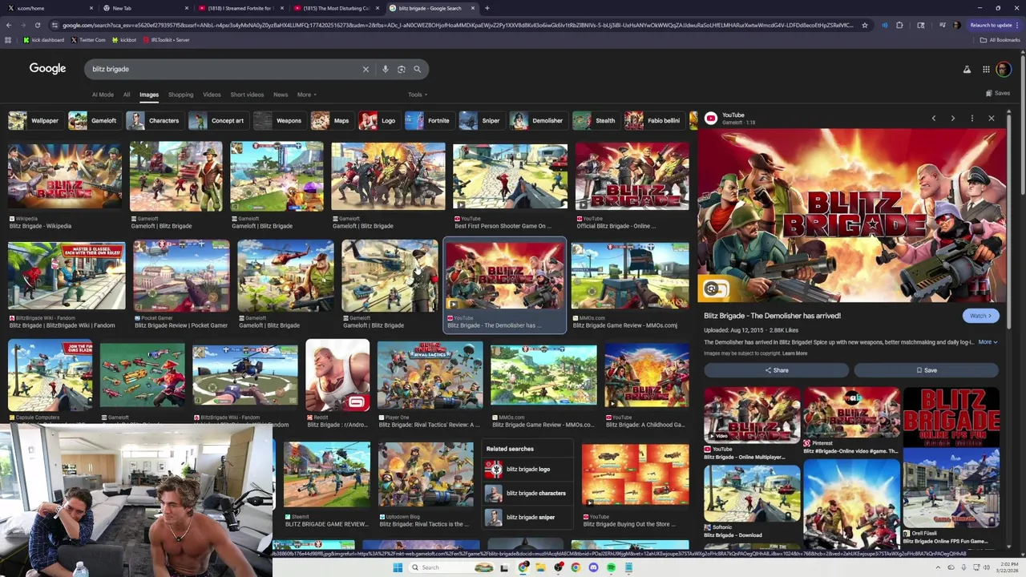Open the Tools dropdown

(x=417, y=95)
